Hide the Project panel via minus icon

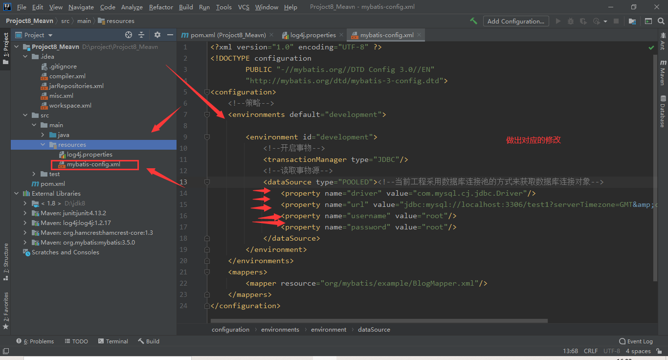(170, 35)
